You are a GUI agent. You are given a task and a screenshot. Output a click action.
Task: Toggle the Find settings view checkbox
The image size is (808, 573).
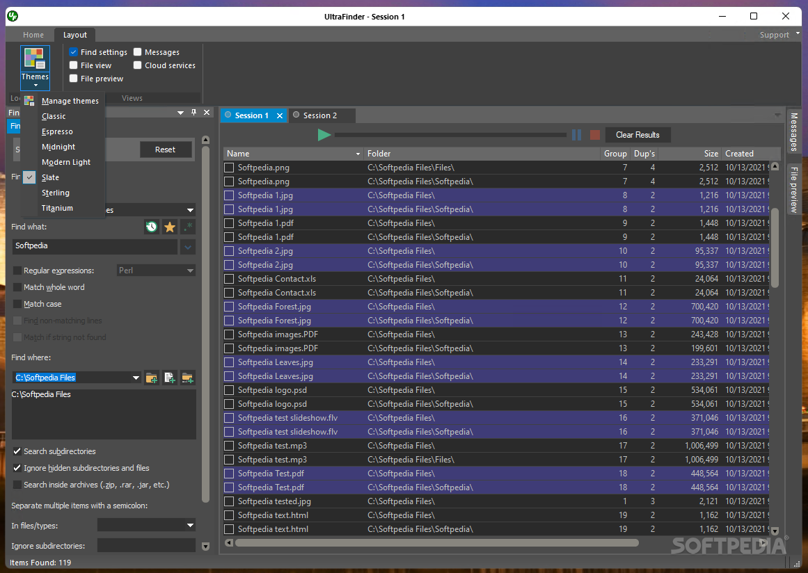(74, 52)
